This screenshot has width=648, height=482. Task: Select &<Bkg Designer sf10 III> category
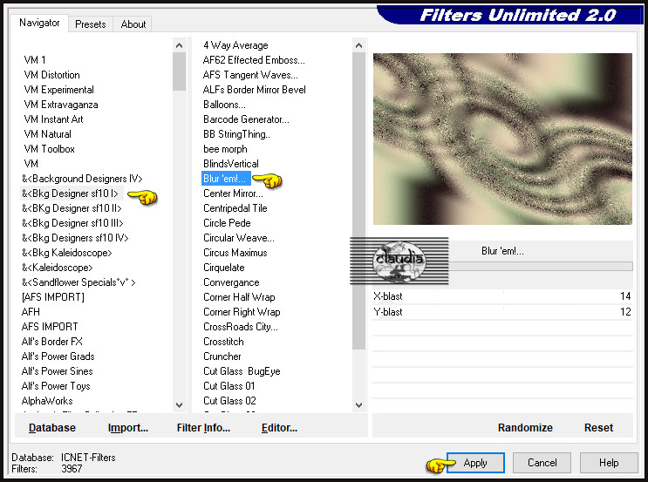[72, 223]
